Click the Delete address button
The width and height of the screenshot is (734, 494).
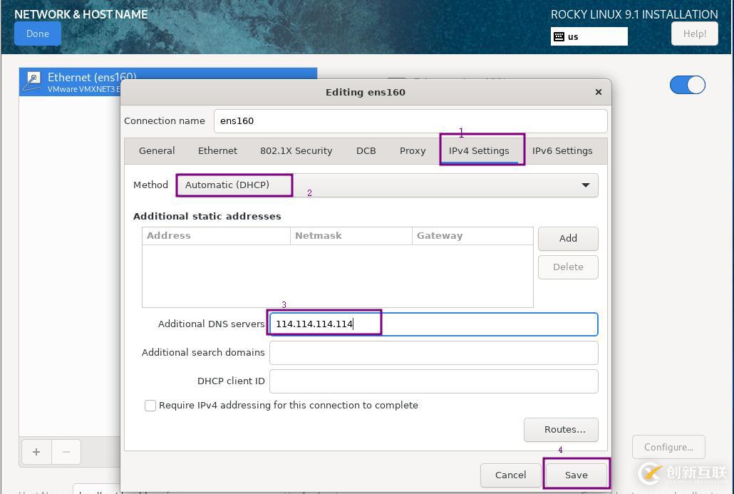568,267
